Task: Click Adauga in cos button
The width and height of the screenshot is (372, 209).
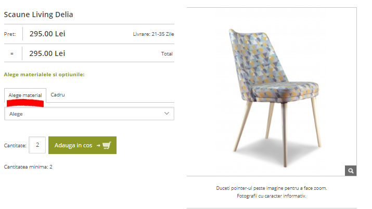Action: tap(82, 145)
